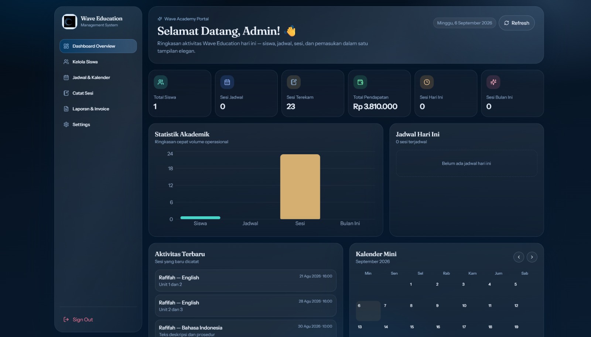Viewport: 591px width, 337px height.
Task: Go to next month in Kalender Mini
Action: 532,257
